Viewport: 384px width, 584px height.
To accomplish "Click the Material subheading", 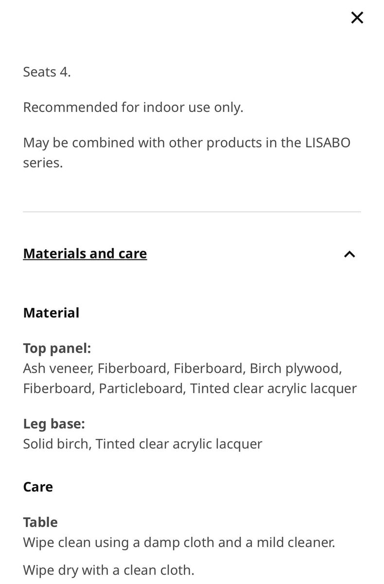I will 51,312.
